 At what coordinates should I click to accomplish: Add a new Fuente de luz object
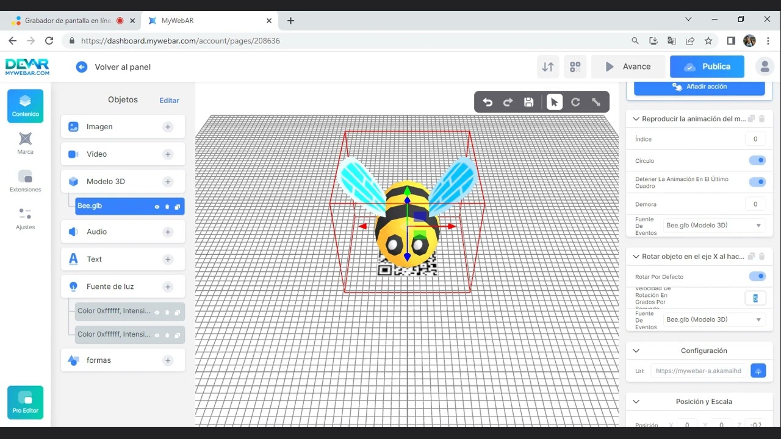[x=168, y=287]
